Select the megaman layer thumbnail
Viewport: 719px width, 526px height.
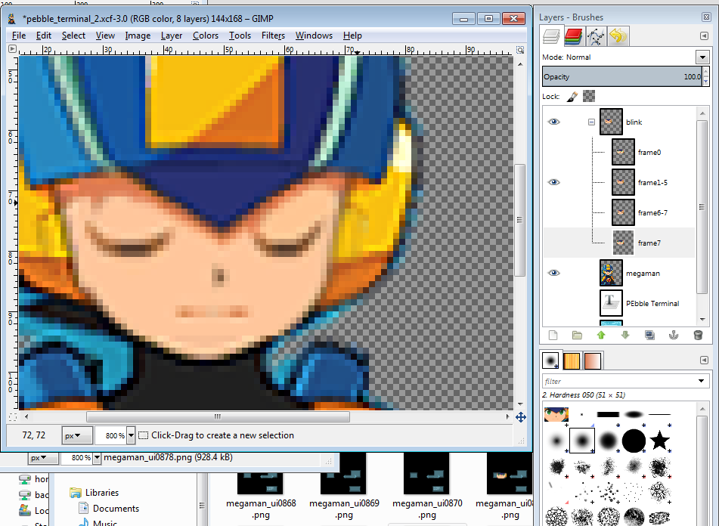(x=611, y=273)
